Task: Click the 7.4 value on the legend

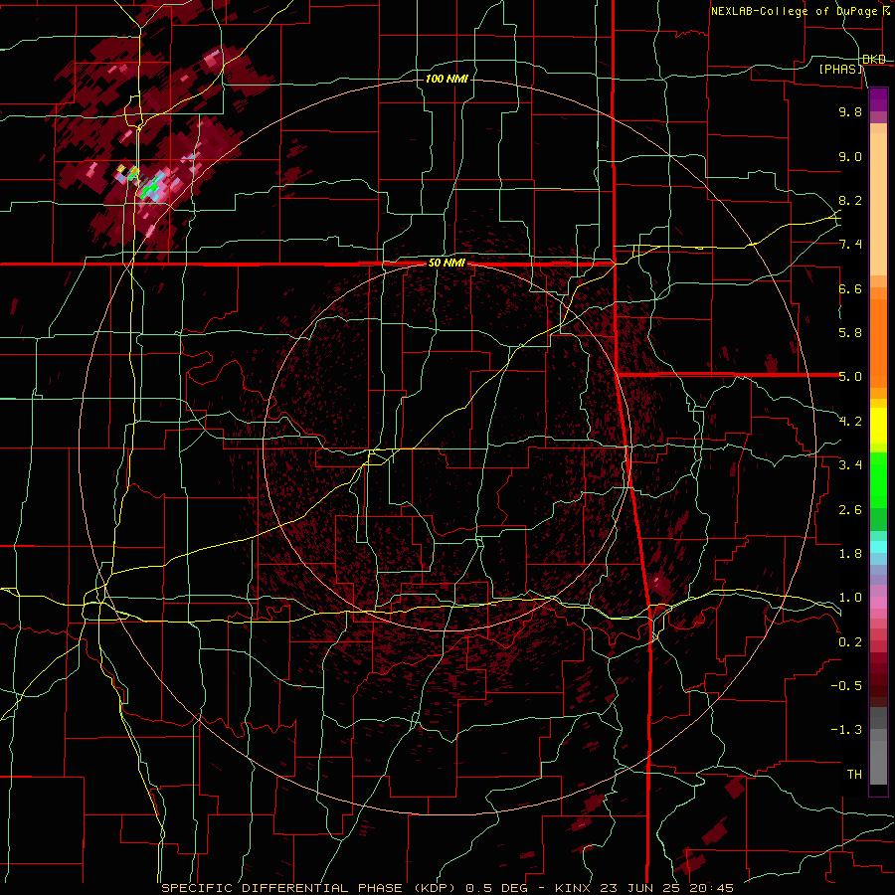Action: [x=850, y=245]
